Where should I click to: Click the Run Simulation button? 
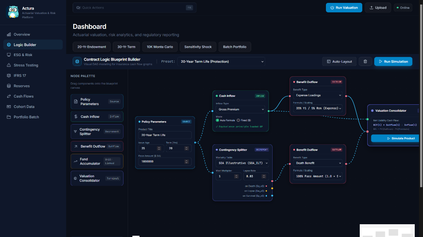coord(393,61)
